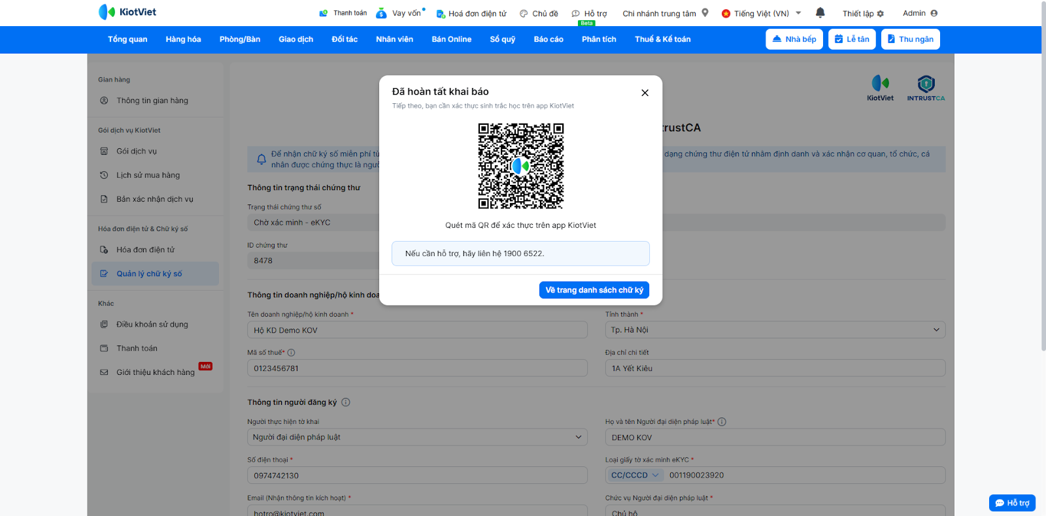Open the Đối tác menu
The image size is (1046, 516).
click(345, 39)
